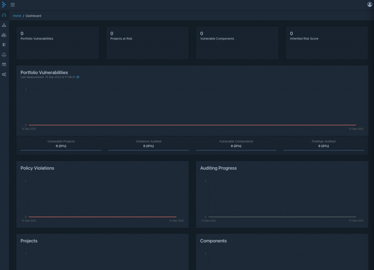Click the red line in Policy Violations chart
The height and width of the screenshot is (270, 374).
click(x=103, y=217)
